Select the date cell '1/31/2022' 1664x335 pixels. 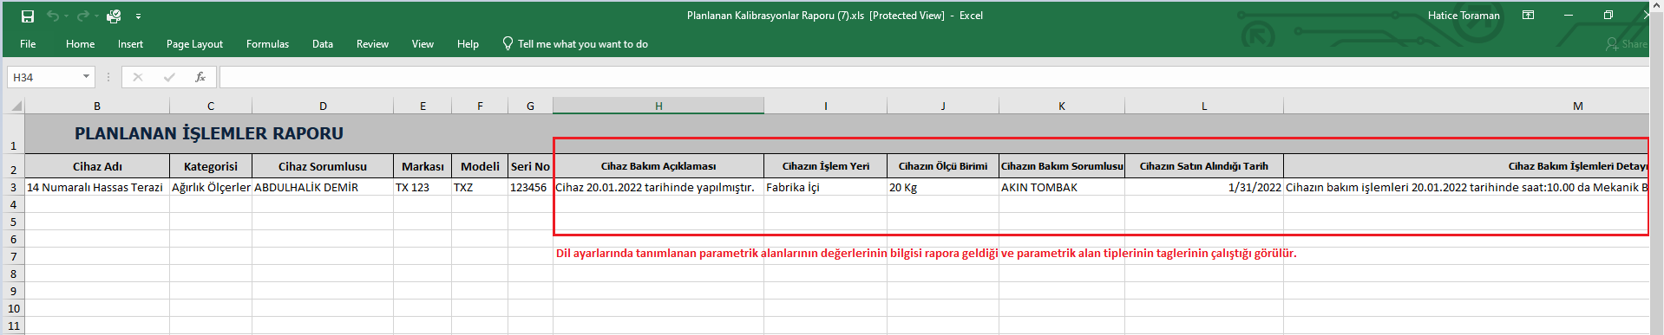(1204, 187)
